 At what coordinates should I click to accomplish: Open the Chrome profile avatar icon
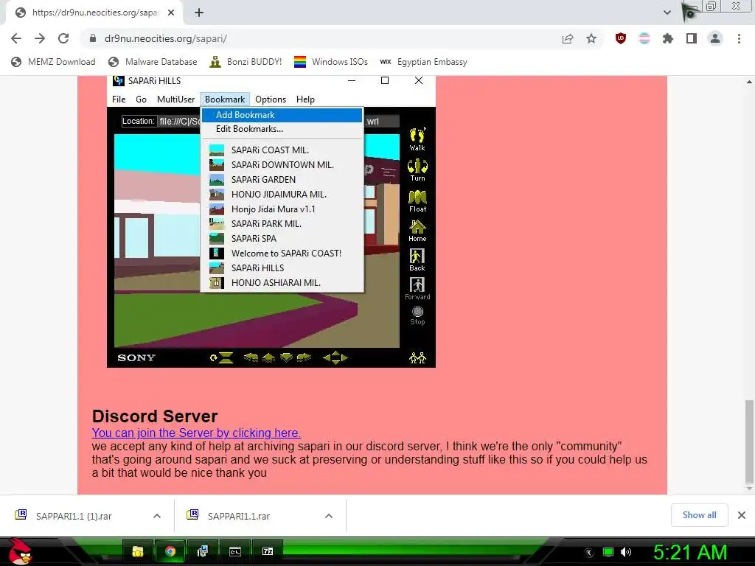click(x=715, y=38)
